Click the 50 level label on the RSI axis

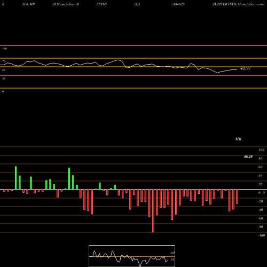pos(4,70)
